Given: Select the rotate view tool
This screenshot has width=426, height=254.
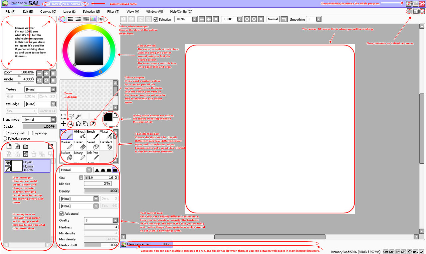Looking at the screenshot, I should (x=78, y=124).
